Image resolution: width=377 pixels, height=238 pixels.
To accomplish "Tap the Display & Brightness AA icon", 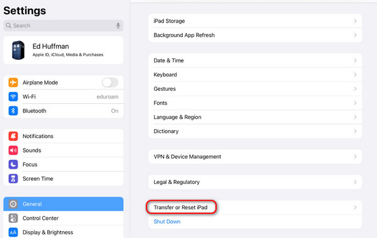I will tap(13, 232).
